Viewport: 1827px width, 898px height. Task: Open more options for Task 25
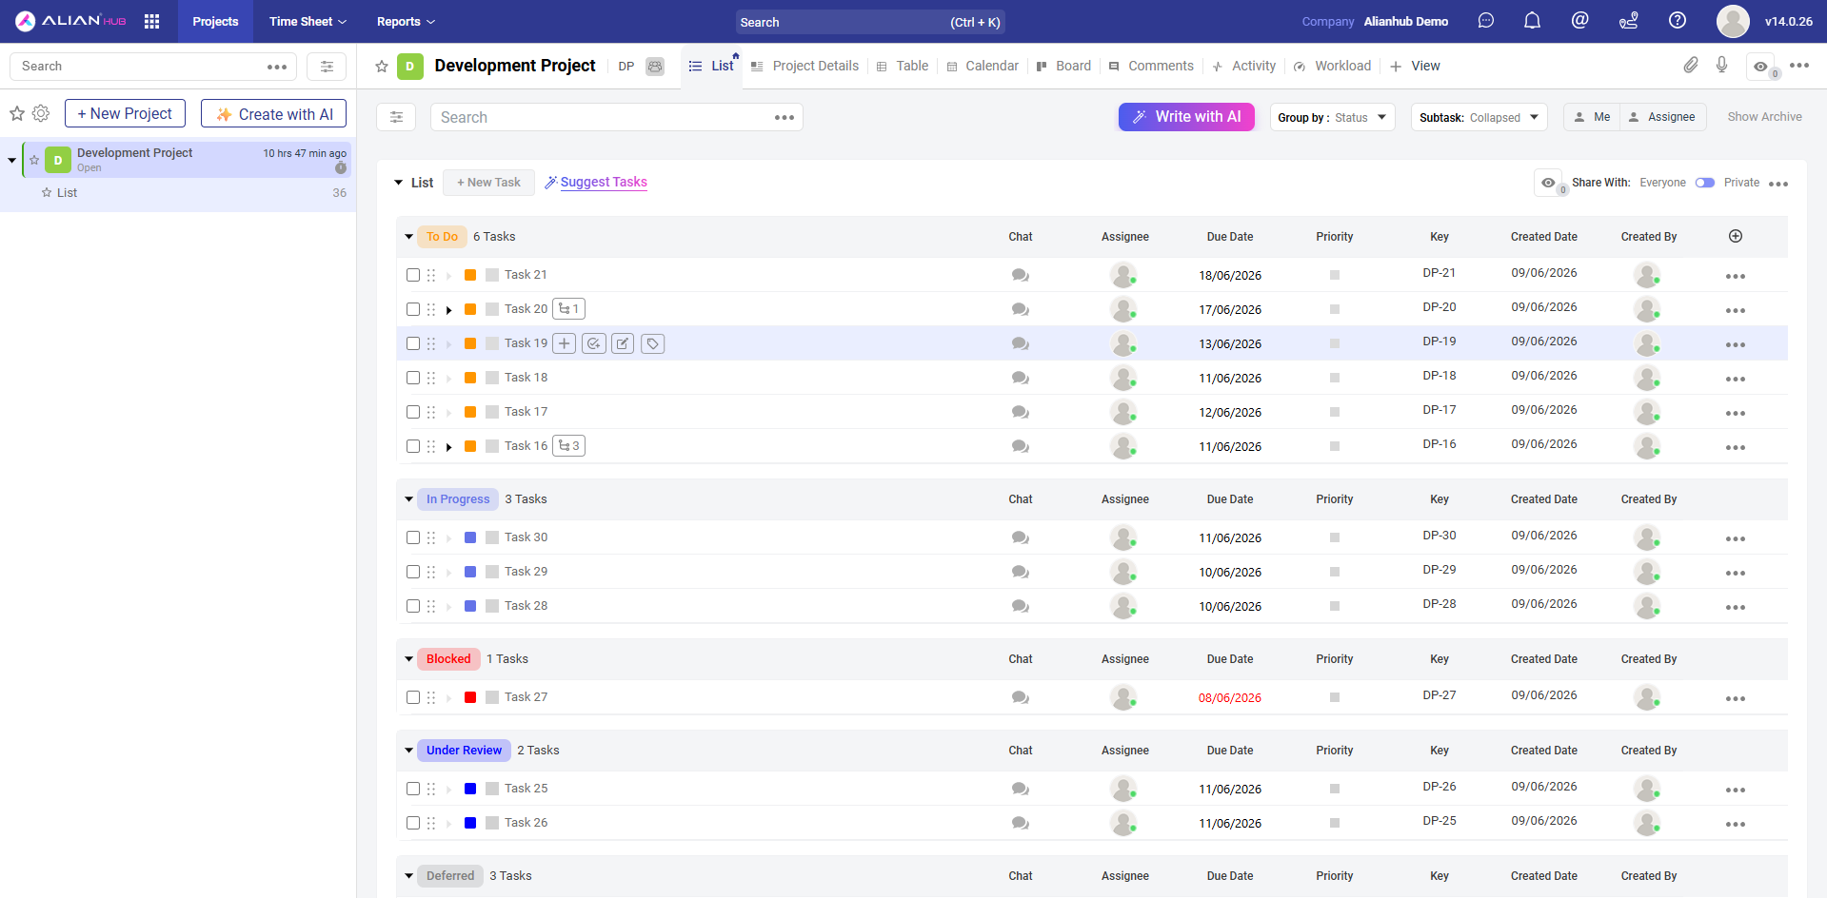click(1736, 790)
